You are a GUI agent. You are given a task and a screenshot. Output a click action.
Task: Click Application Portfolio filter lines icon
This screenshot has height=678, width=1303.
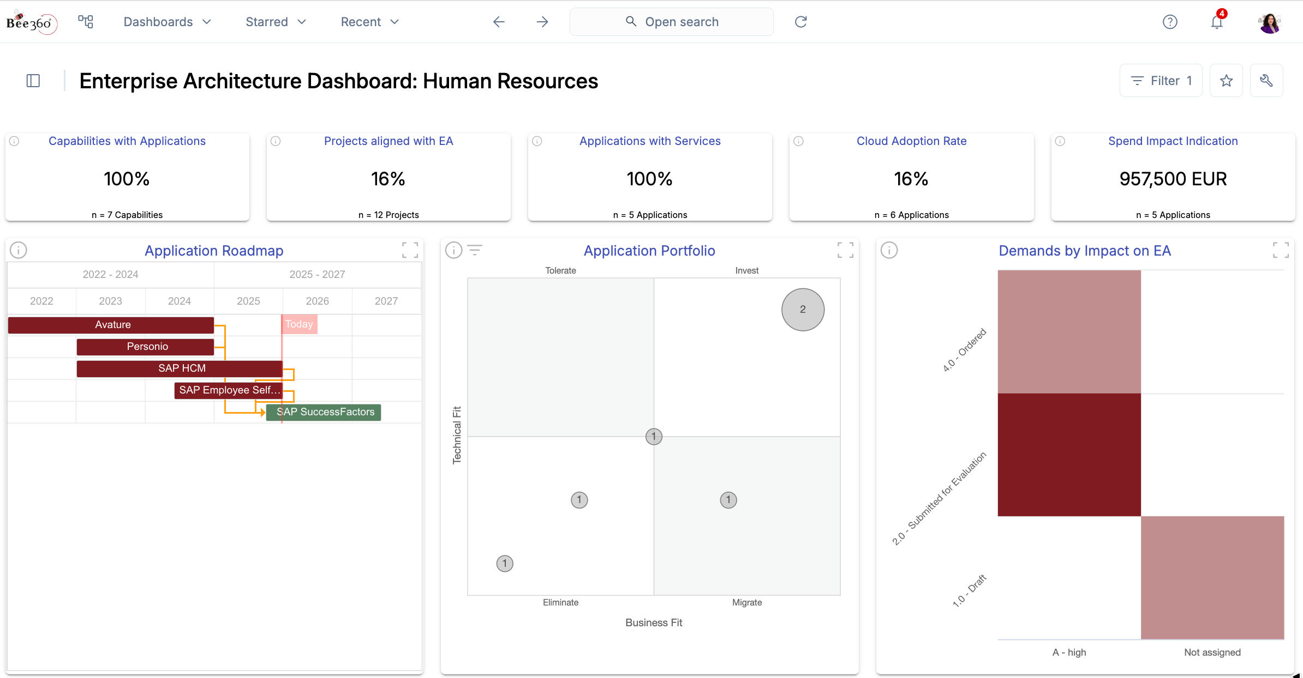tap(475, 250)
